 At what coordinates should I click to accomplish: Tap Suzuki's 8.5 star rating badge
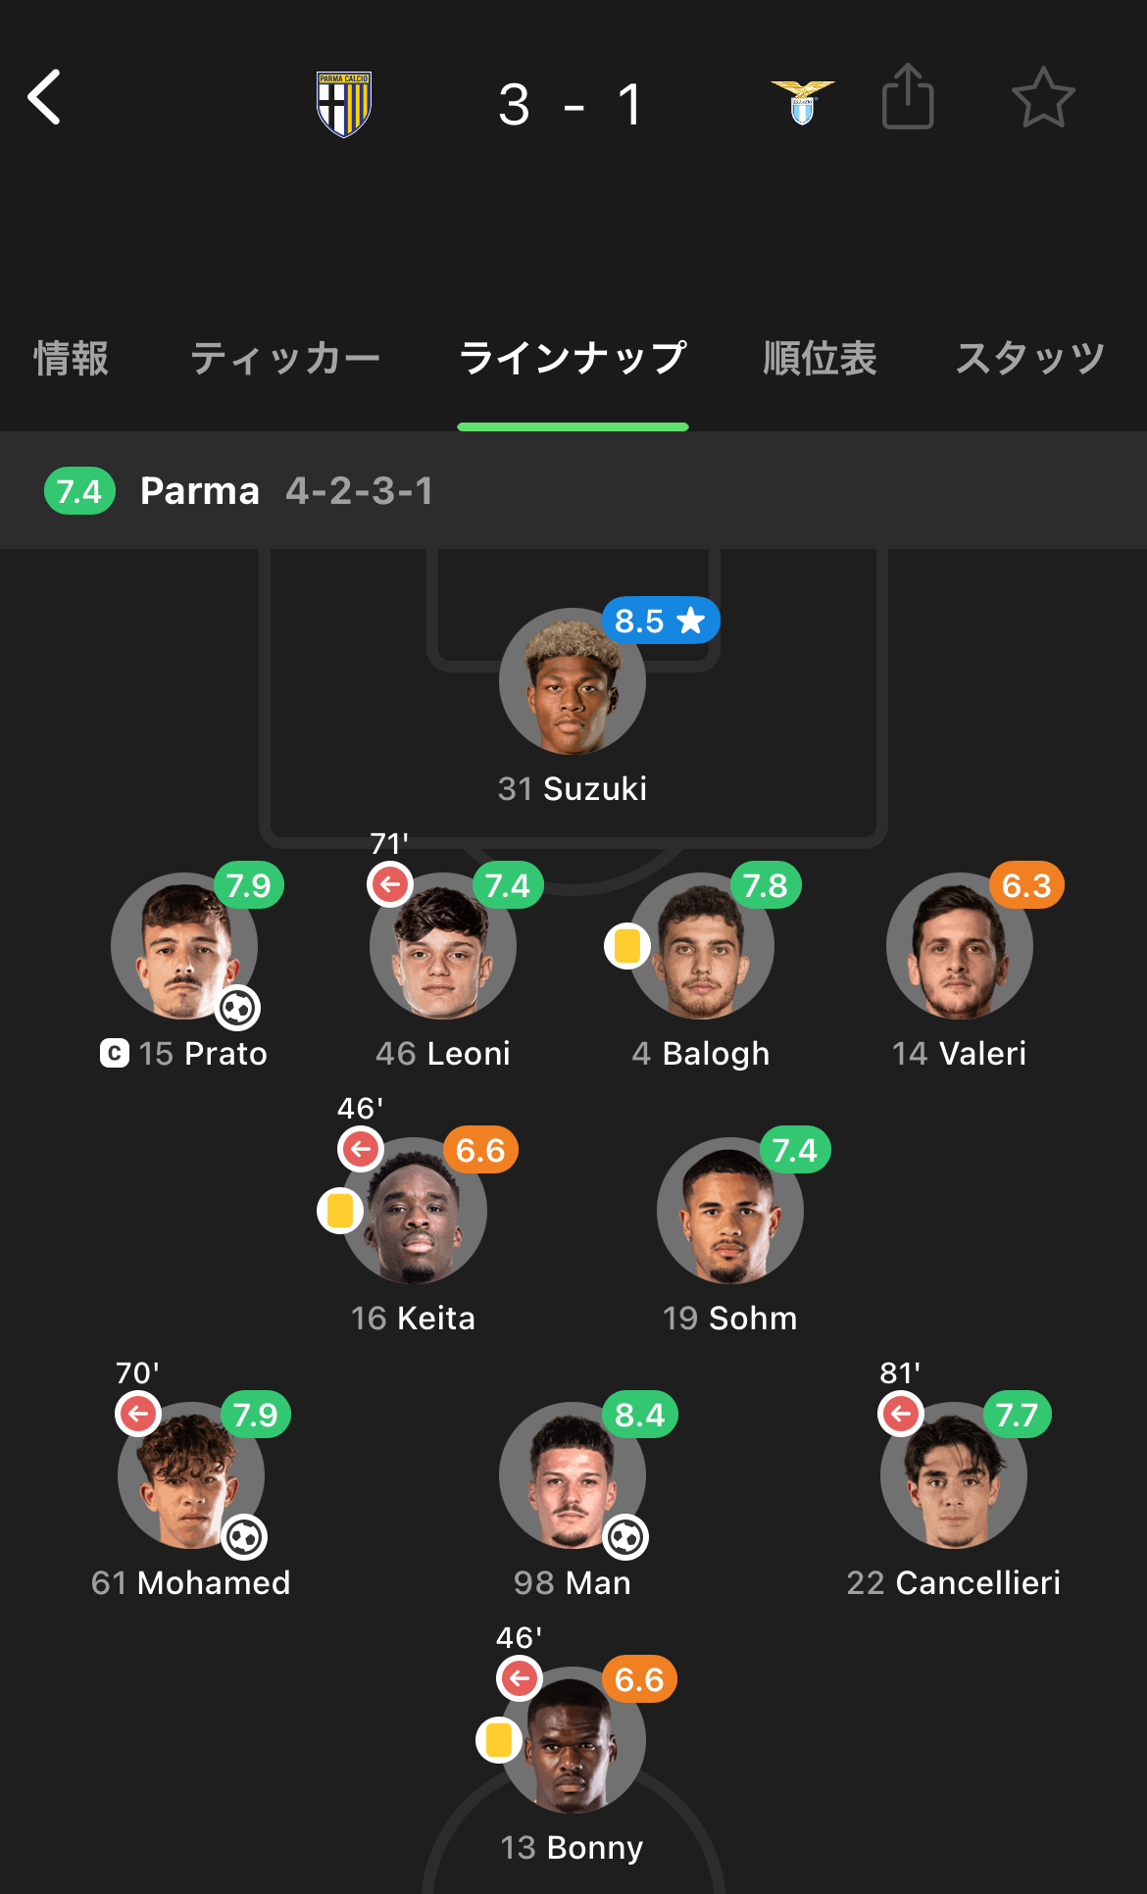[661, 621]
